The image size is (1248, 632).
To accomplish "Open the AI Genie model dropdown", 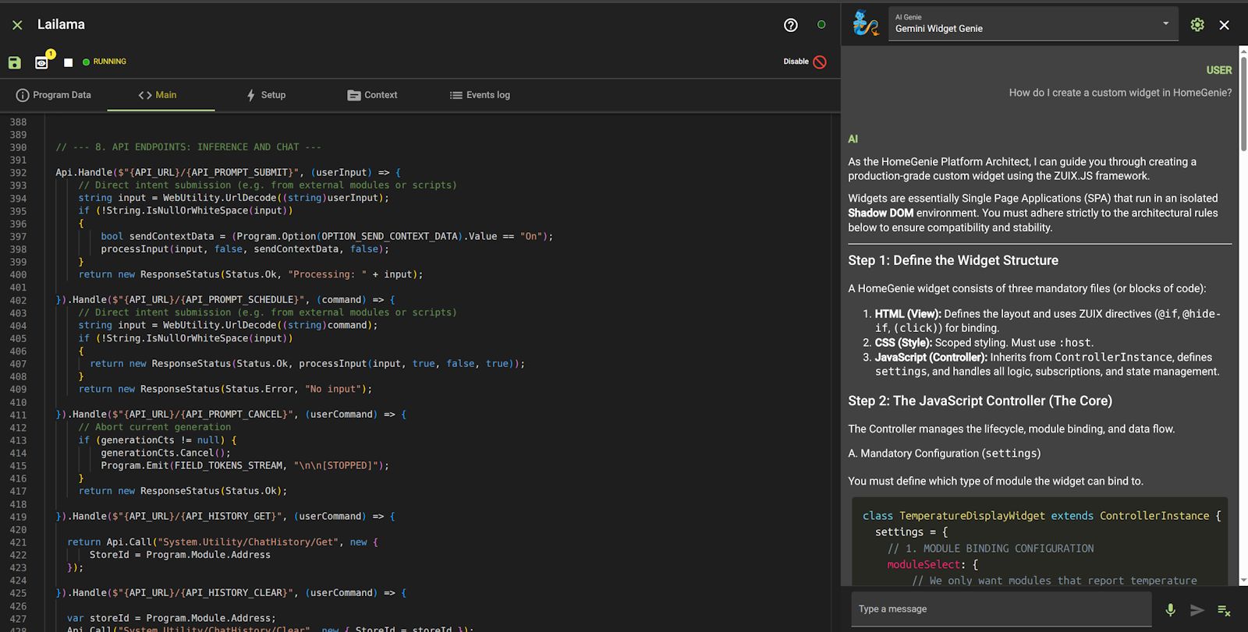I will 1165,23.
